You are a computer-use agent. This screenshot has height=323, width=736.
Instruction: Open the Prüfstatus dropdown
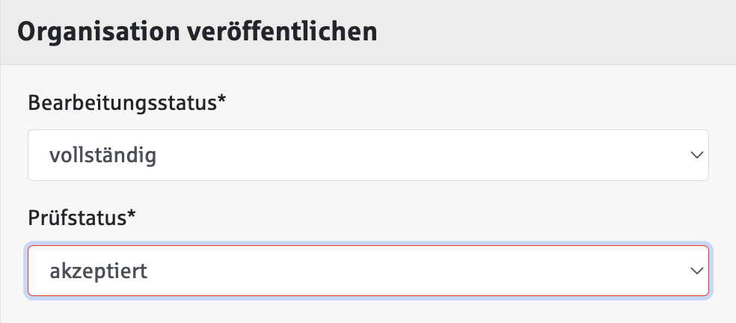(368, 271)
